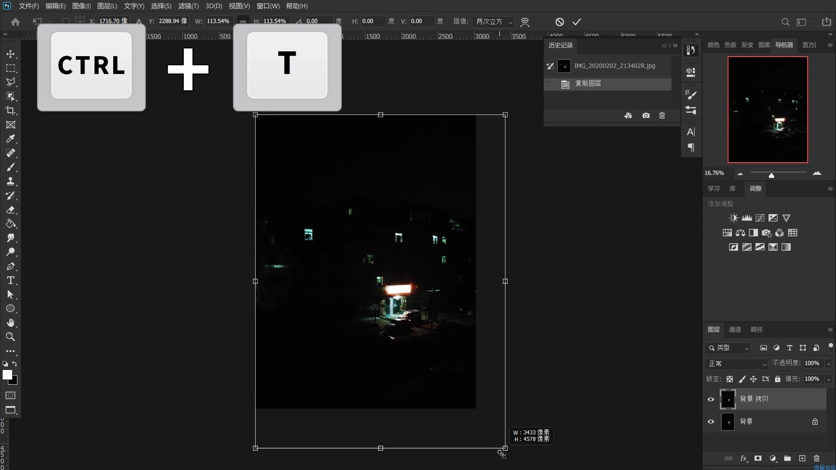Screen dimensions: 836x470
Task: Toggle the width-height link constraint
Action: coord(243,21)
